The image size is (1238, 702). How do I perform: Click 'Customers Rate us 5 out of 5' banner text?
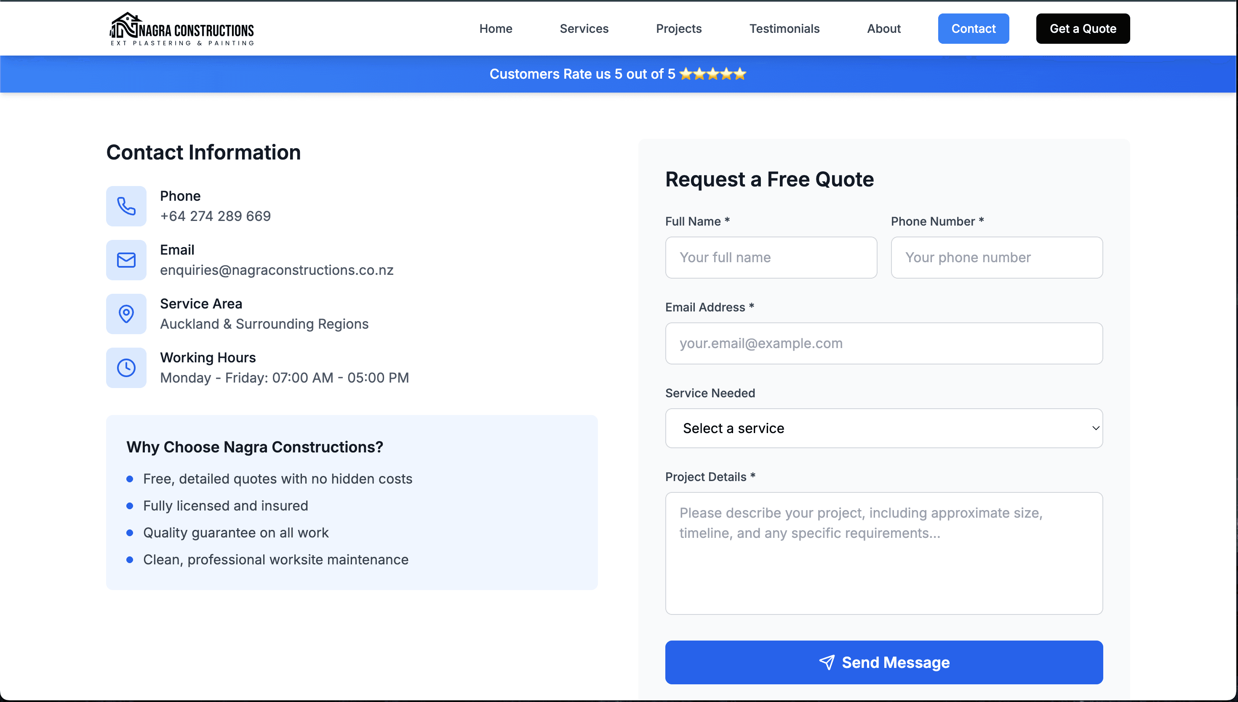[x=582, y=74]
